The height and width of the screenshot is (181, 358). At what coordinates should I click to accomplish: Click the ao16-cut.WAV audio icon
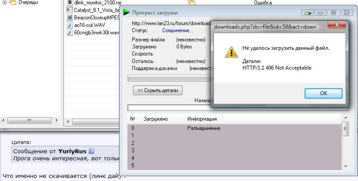pyautogui.click(x=70, y=25)
